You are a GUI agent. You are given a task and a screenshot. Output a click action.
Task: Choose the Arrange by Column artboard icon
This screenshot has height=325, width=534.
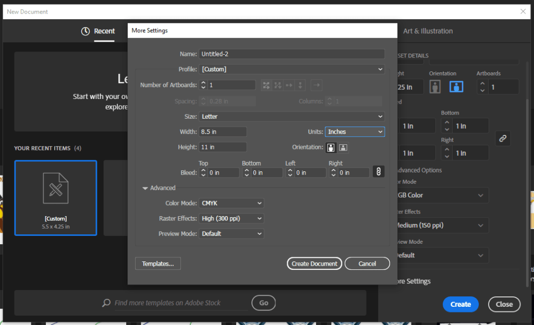(301, 85)
